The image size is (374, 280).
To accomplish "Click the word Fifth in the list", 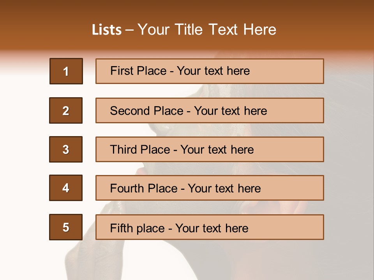I will [x=121, y=228].
